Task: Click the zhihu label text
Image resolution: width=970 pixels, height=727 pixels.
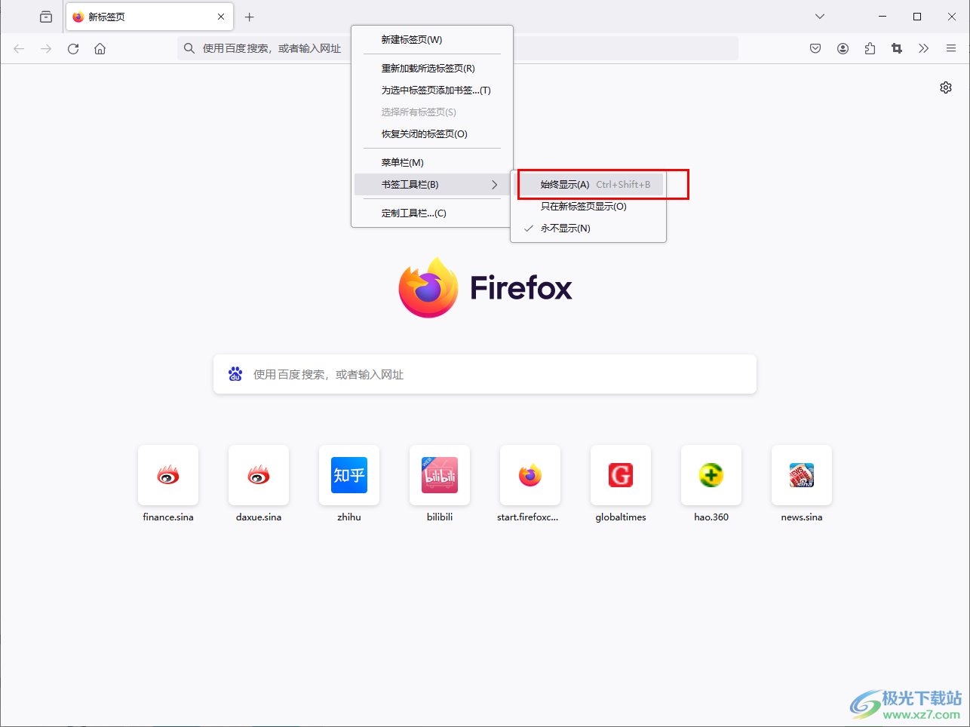Action: pos(349,517)
